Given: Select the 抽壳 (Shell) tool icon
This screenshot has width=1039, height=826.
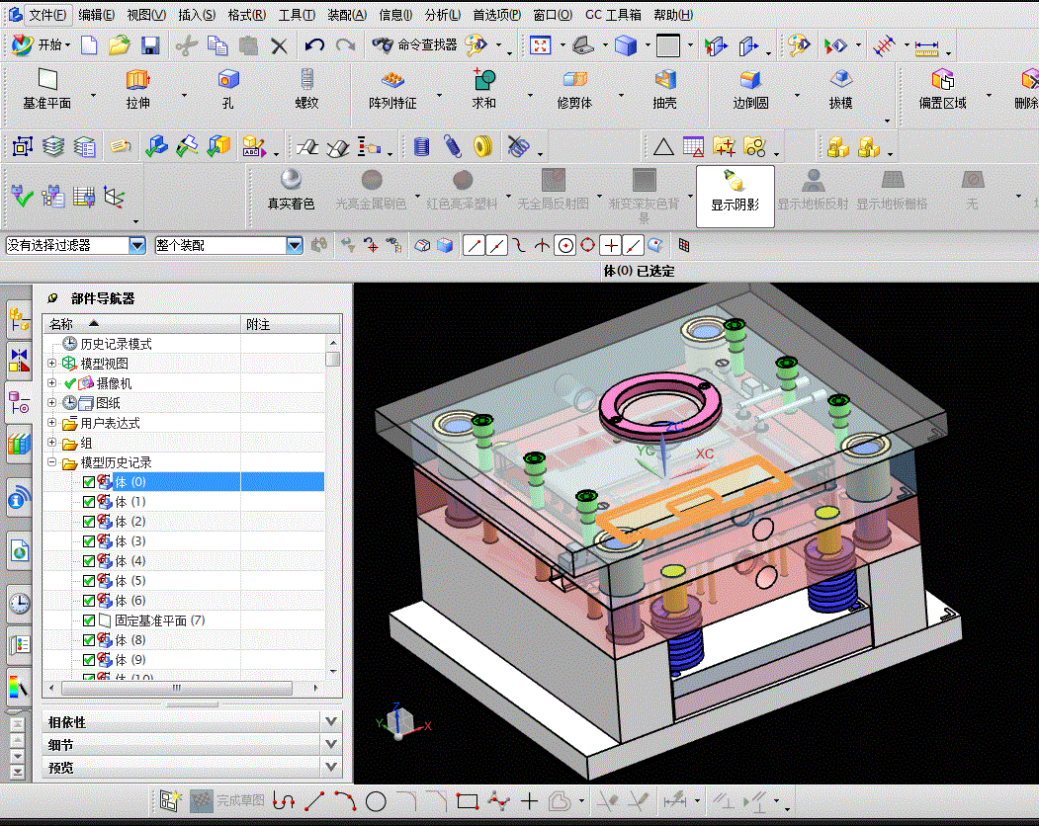Looking at the screenshot, I should click(664, 81).
